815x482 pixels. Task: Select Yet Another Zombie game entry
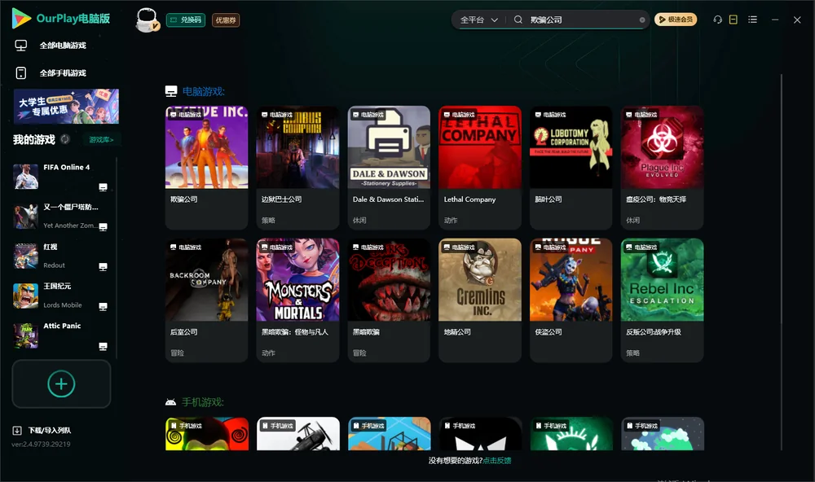[x=61, y=216]
